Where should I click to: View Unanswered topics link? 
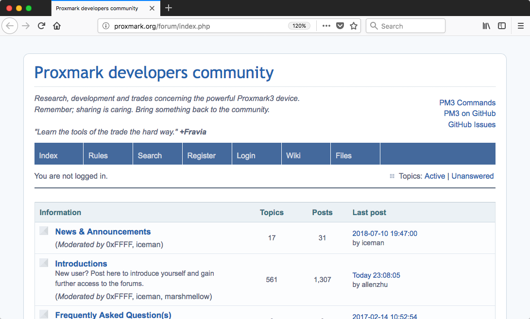pyautogui.click(x=472, y=176)
